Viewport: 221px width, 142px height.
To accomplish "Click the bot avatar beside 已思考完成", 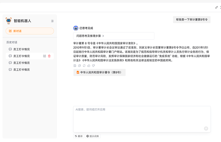I will [76, 28].
